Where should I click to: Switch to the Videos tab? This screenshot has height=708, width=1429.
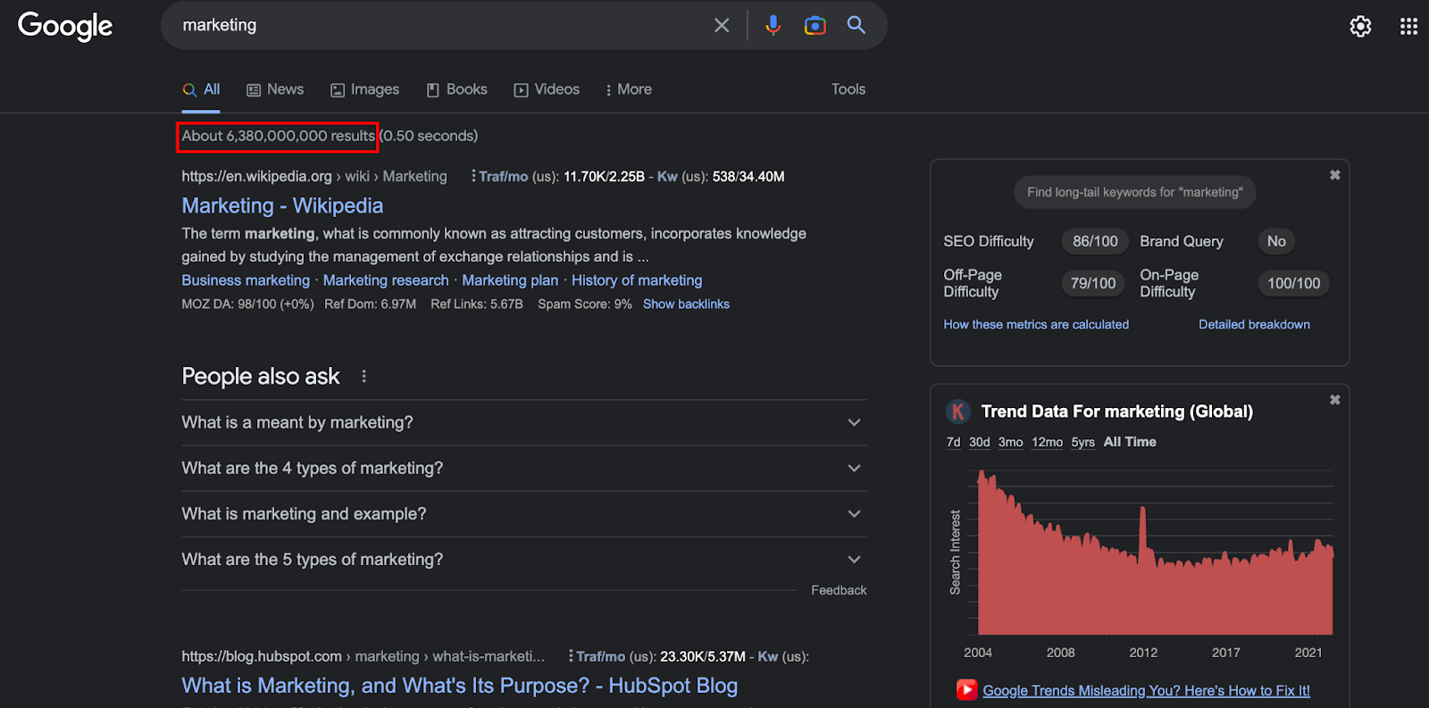[547, 89]
